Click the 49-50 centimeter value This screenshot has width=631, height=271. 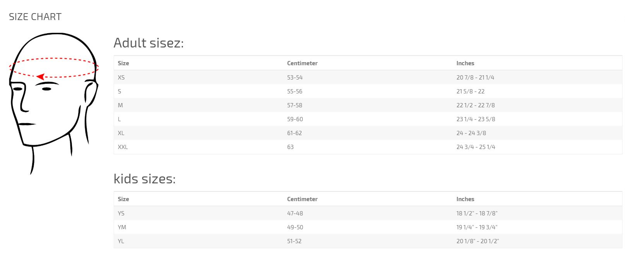click(x=295, y=227)
